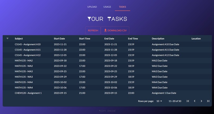Sort by End Time column header
This screenshot has width=214, height=114.
pyautogui.click(x=133, y=39)
